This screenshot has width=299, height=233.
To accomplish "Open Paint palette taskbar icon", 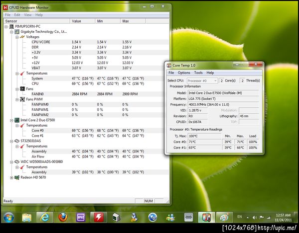I will click(224, 217).
